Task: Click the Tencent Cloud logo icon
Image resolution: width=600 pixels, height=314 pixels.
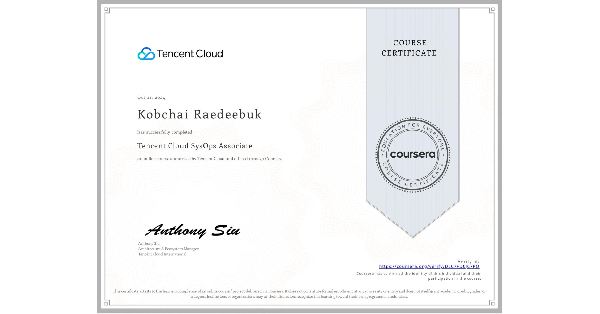Action: point(146,53)
